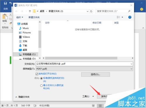Image resolution: width=146 pixels, height=108 pixels.
Task: Go up one folder level with up arrow
Action: click(30, 11)
